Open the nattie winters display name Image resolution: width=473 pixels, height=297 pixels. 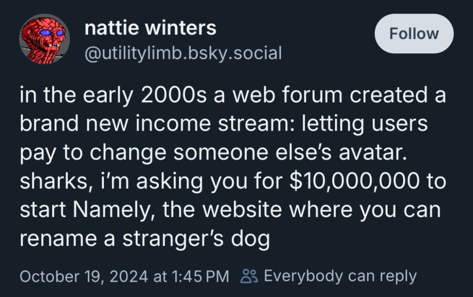tap(150, 29)
